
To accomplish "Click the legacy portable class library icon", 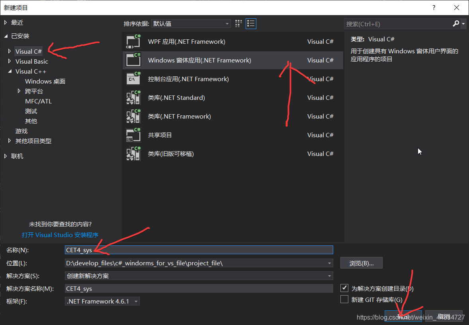I will point(133,154).
